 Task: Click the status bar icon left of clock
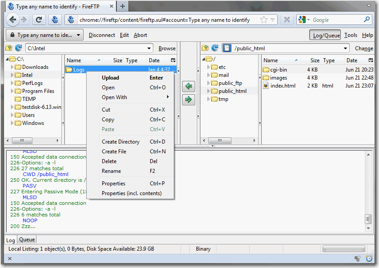click(x=358, y=259)
